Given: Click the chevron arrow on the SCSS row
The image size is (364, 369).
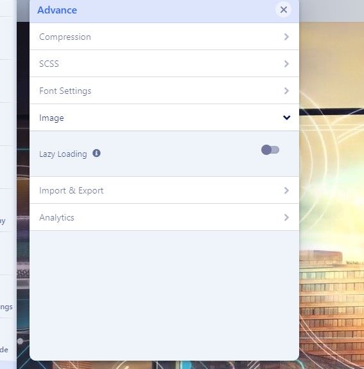Looking at the screenshot, I should tap(286, 64).
